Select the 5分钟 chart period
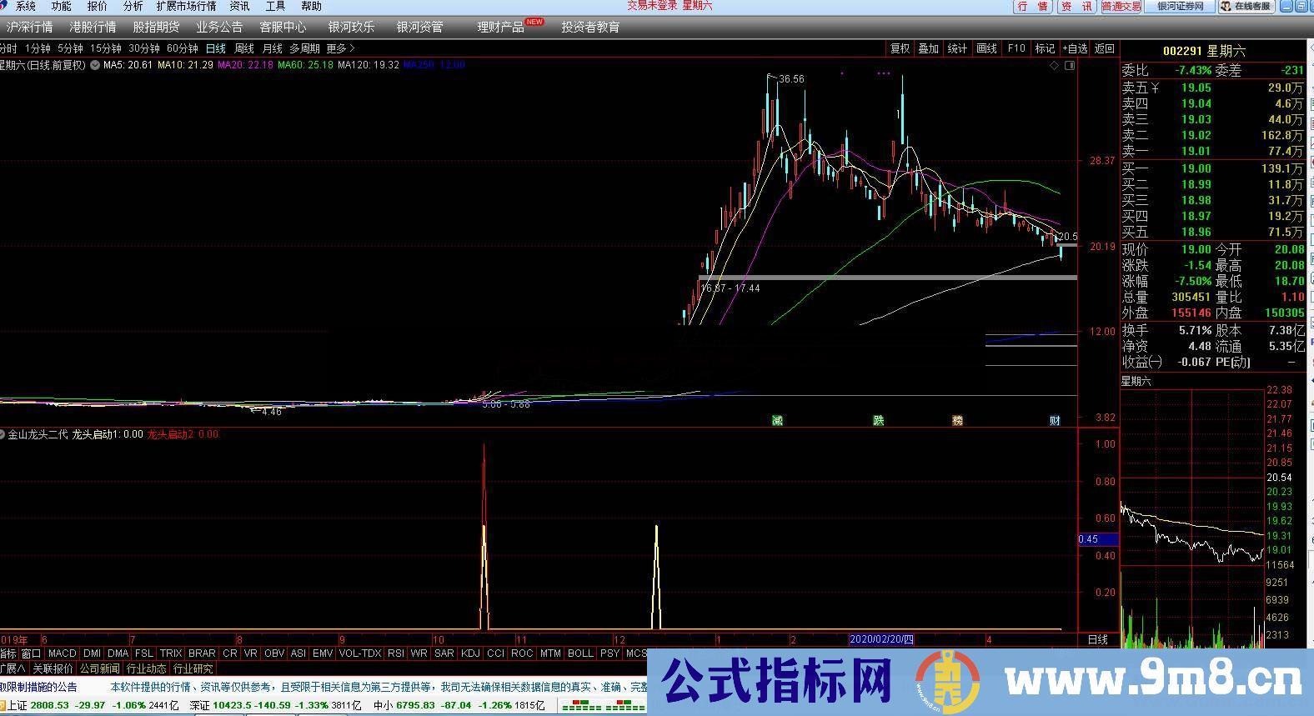This screenshot has height=716, width=1314. 70,48
